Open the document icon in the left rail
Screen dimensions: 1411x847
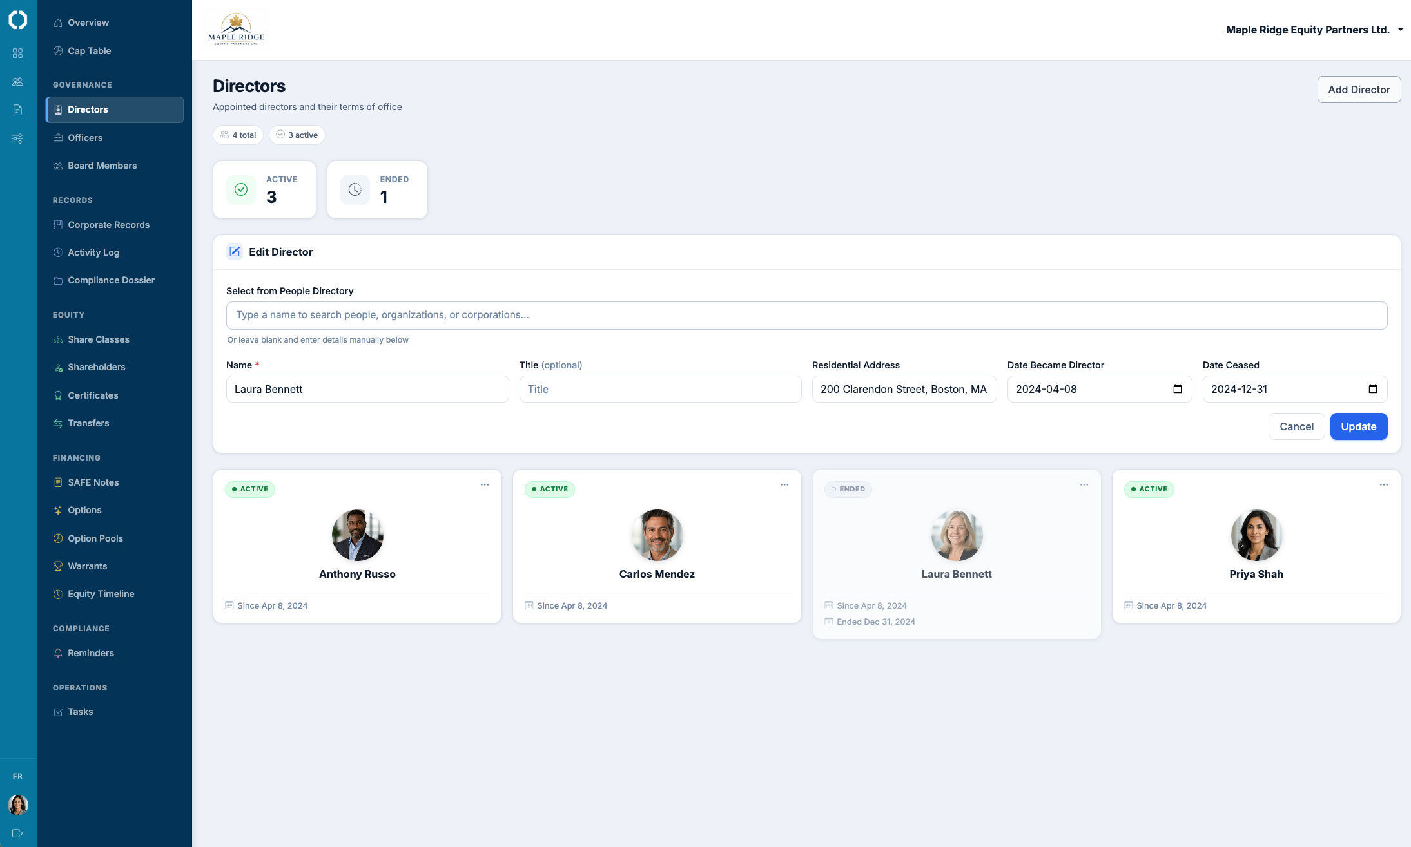pos(18,110)
